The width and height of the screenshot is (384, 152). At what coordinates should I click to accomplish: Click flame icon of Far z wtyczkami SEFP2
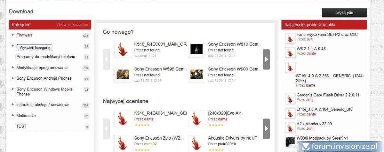[290, 38]
